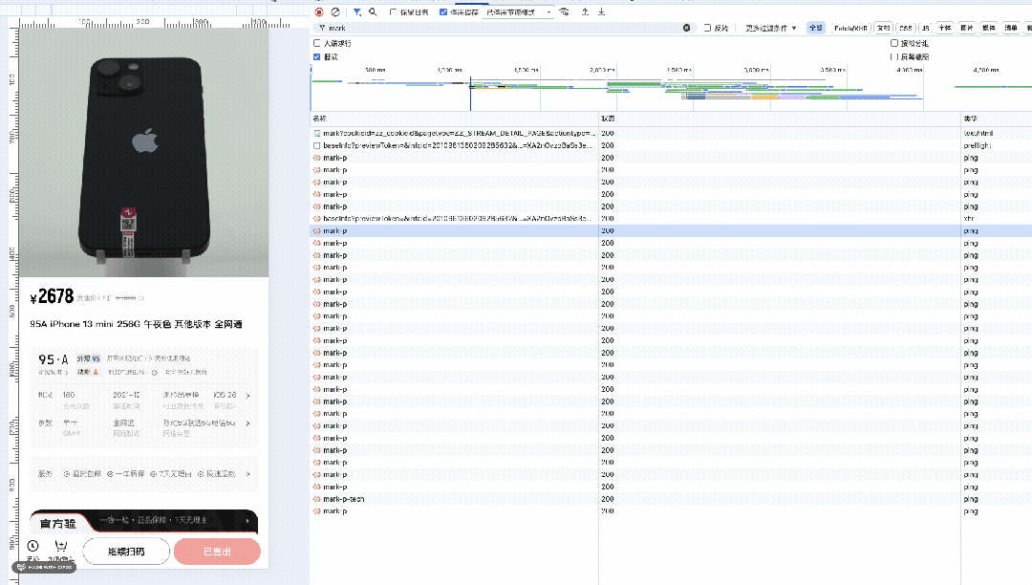
Task: Expand the 服务 services row chevron
Action: 248,474
